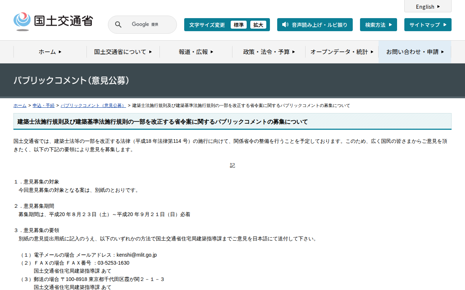Open the ホーム navigation menu item
Image resolution: width=465 pixels, height=290 pixels.
point(49,52)
